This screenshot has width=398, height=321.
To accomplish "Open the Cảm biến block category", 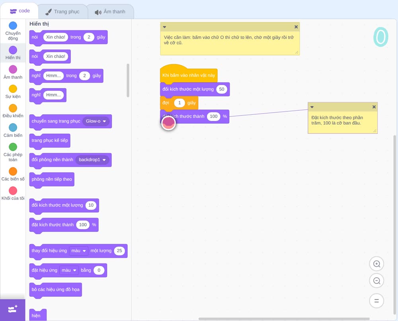I will [13, 131].
